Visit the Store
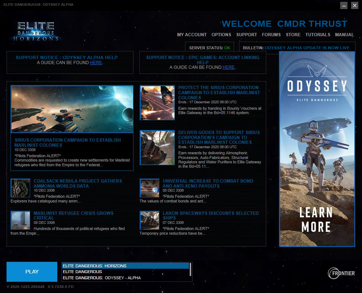362x293 pixels. point(293,34)
